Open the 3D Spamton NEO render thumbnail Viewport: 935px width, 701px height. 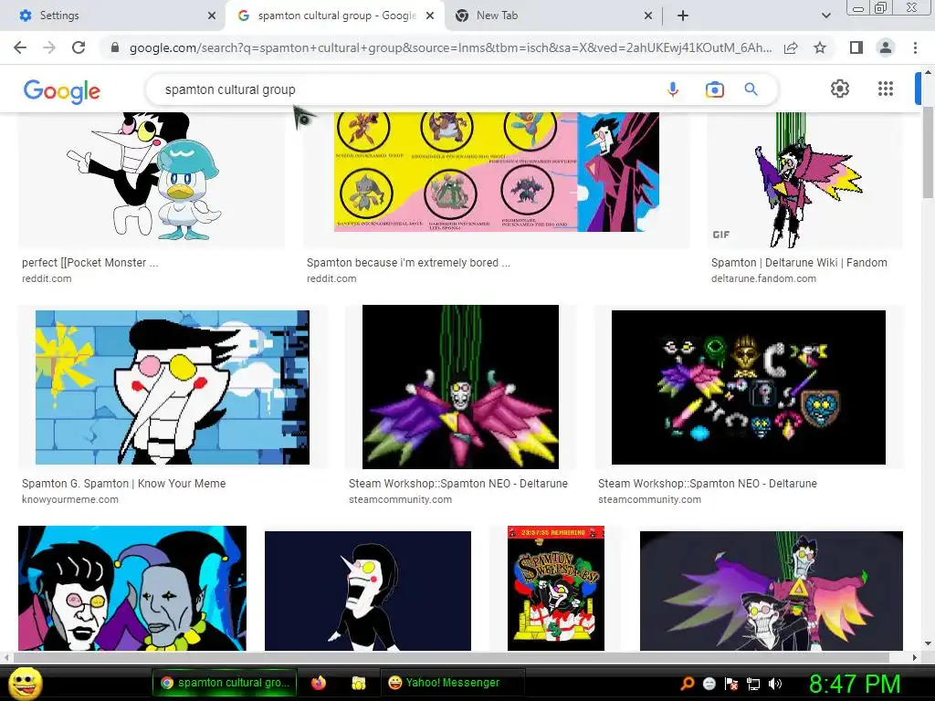[771, 591]
